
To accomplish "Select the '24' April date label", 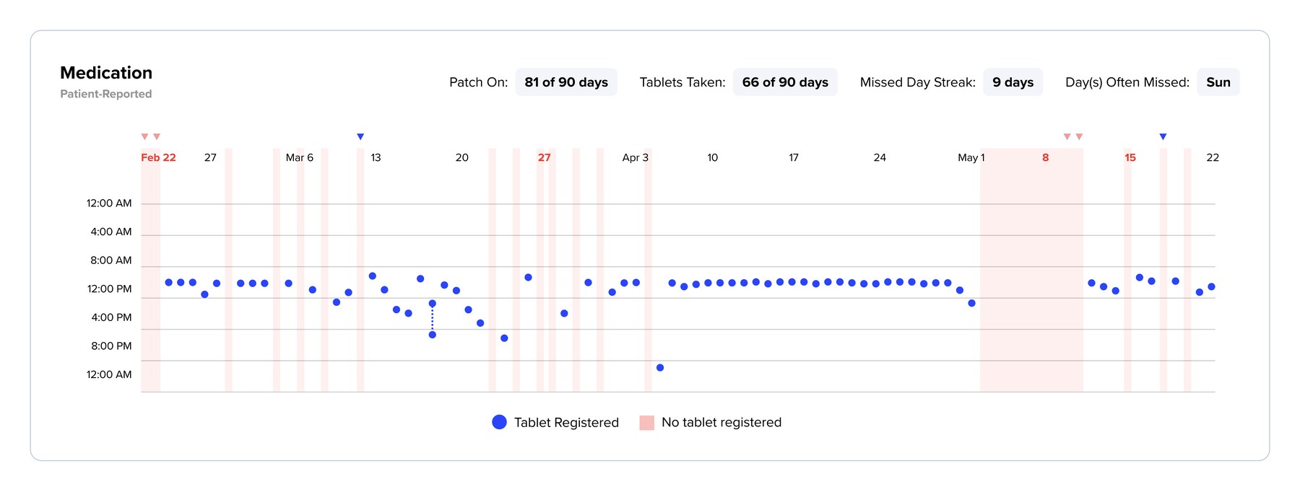I will coord(880,157).
